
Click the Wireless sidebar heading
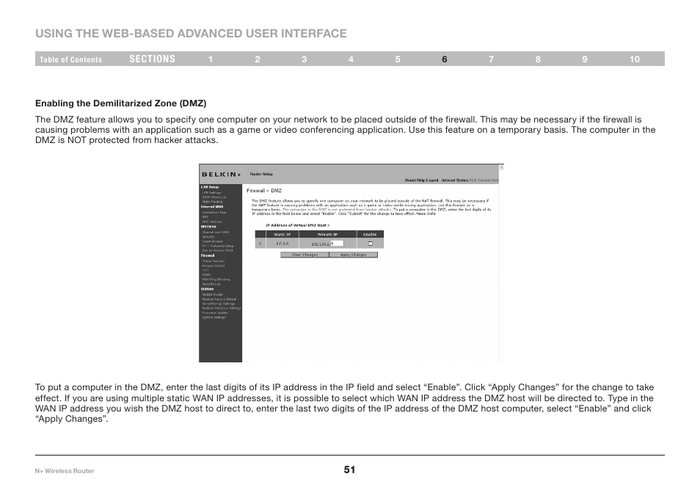click(208, 227)
